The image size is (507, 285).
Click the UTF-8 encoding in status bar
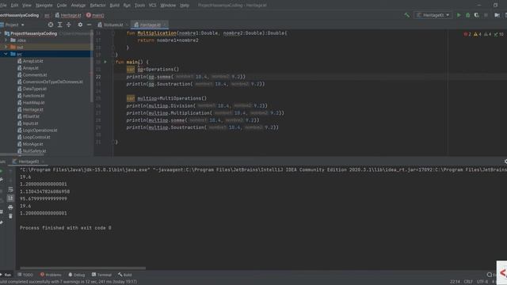482,282
